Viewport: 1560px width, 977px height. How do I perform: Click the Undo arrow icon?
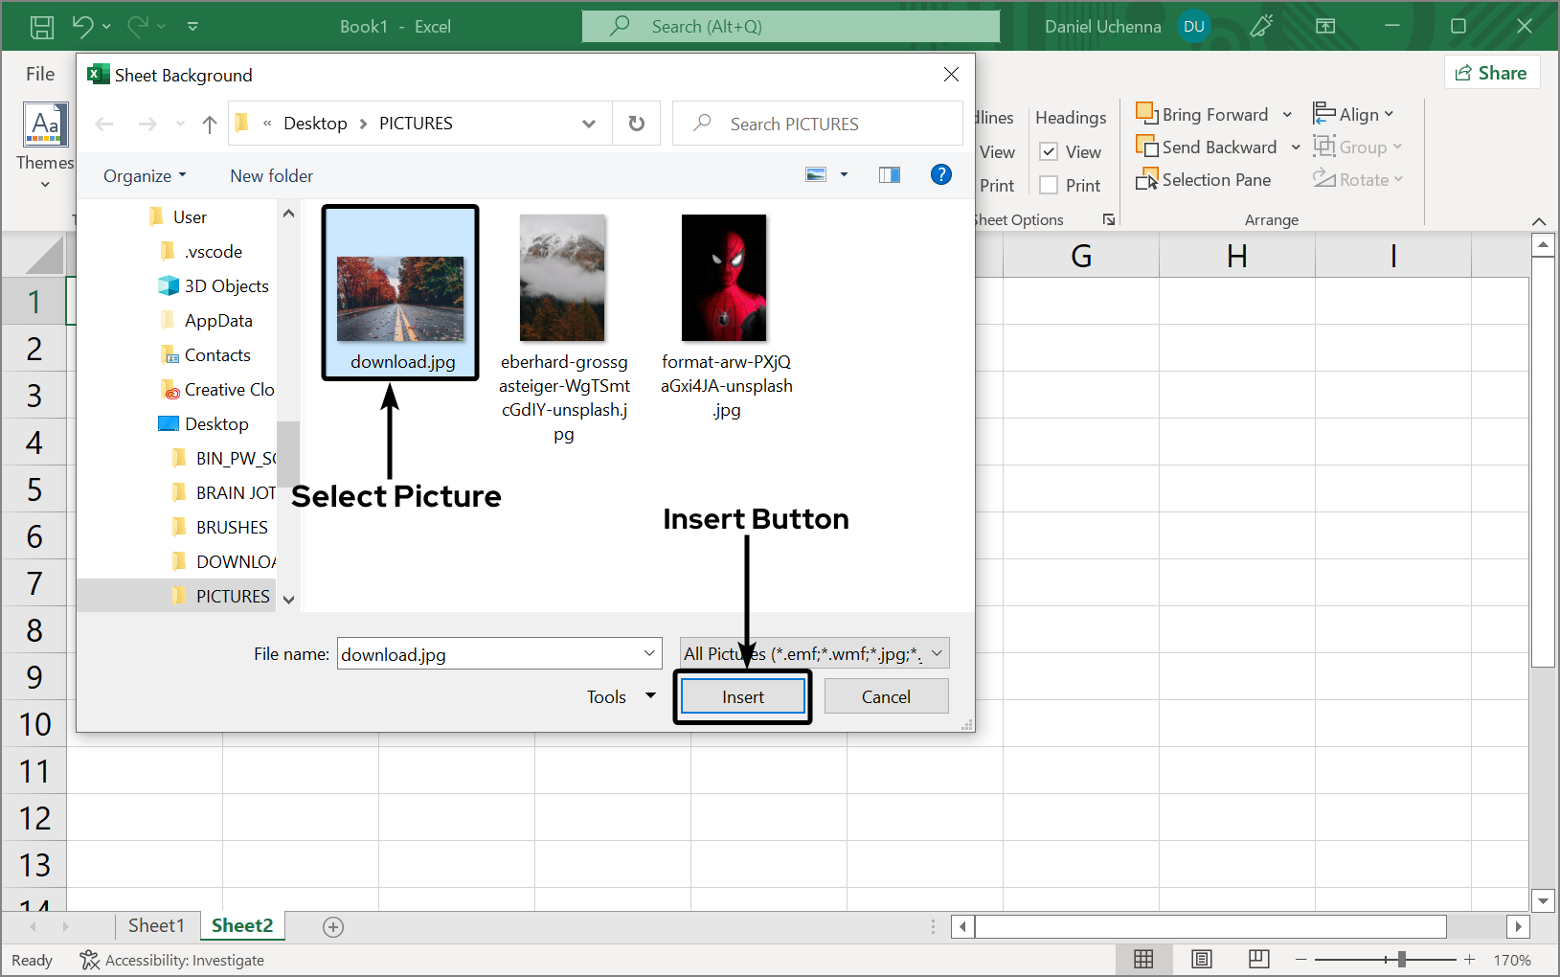pyautogui.click(x=82, y=27)
